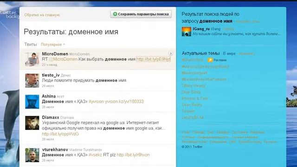Open the Phineas & Ferb trend
The image size is (297, 167).
(195, 98)
